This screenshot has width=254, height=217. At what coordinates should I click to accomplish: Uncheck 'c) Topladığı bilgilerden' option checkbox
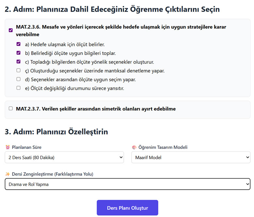(x=19, y=62)
